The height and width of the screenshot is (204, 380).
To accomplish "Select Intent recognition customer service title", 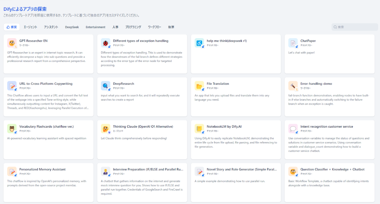I will [x=327, y=126].
